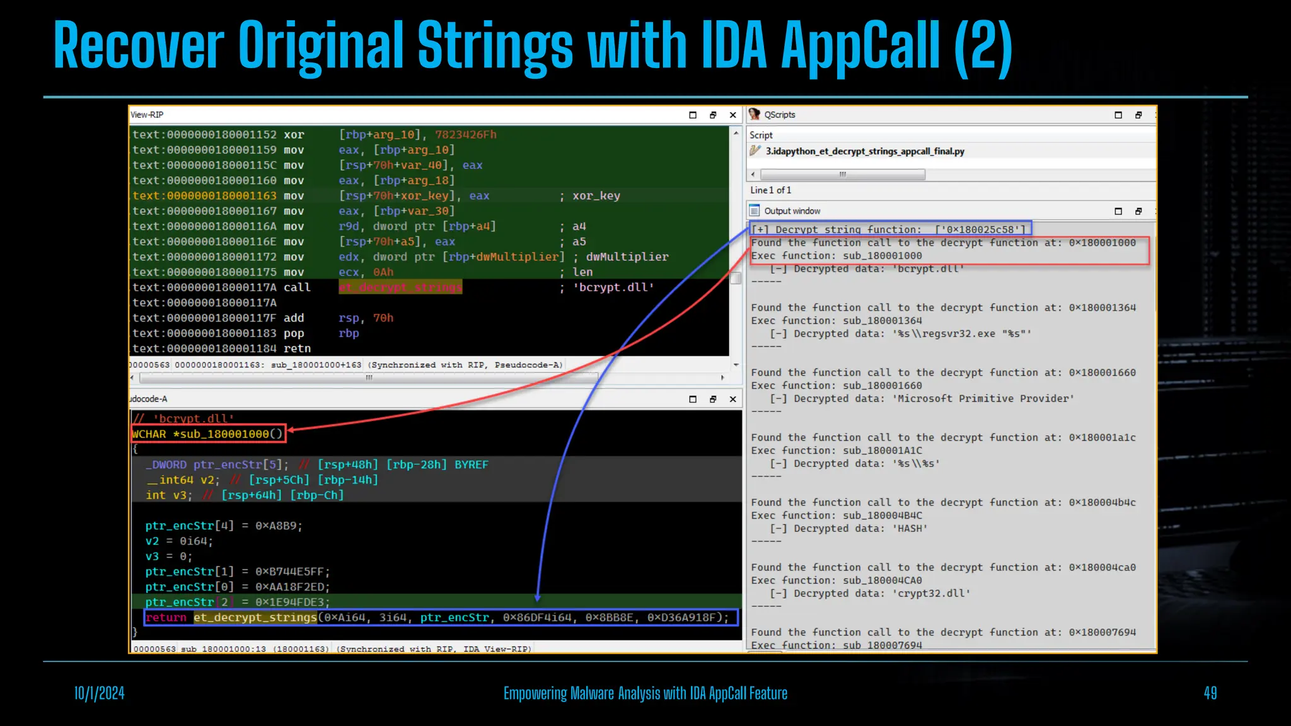This screenshot has width=1291, height=726.
Task: Float the Pseudocode-A pane with restore icon
Action: coord(713,399)
